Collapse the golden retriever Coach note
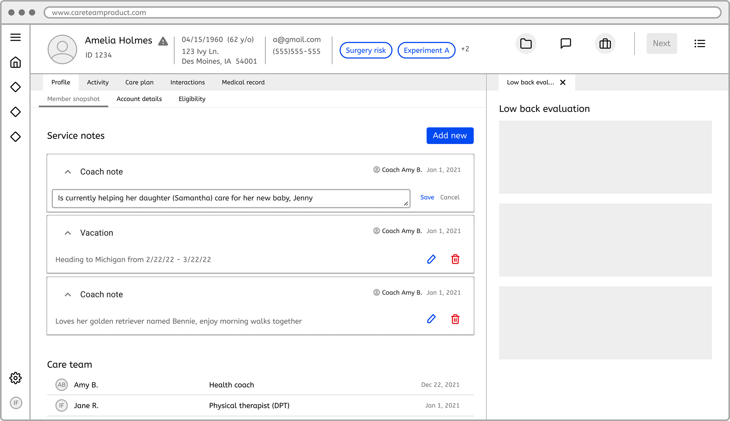This screenshot has height=421, width=730. pos(68,294)
